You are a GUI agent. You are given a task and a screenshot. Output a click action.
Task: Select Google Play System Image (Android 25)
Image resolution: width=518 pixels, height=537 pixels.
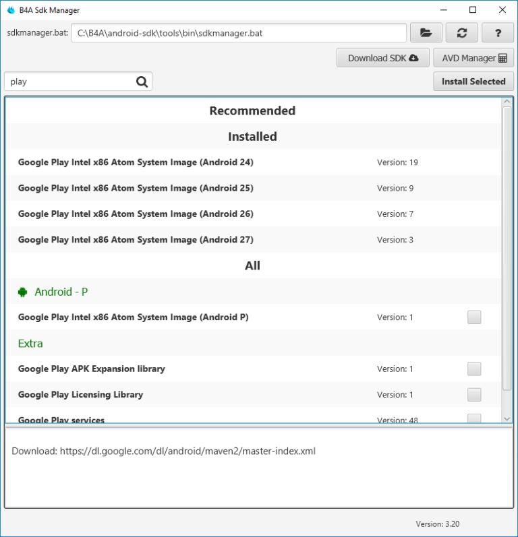click(x=254, y=188)
